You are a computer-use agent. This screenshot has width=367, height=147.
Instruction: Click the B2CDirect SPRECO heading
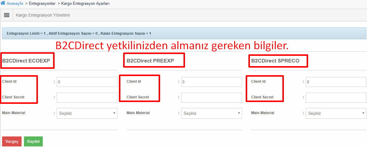275,61
